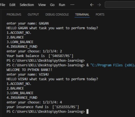Click "your insurance fund is ['1251555/RS']"

(x=43, y=107)
